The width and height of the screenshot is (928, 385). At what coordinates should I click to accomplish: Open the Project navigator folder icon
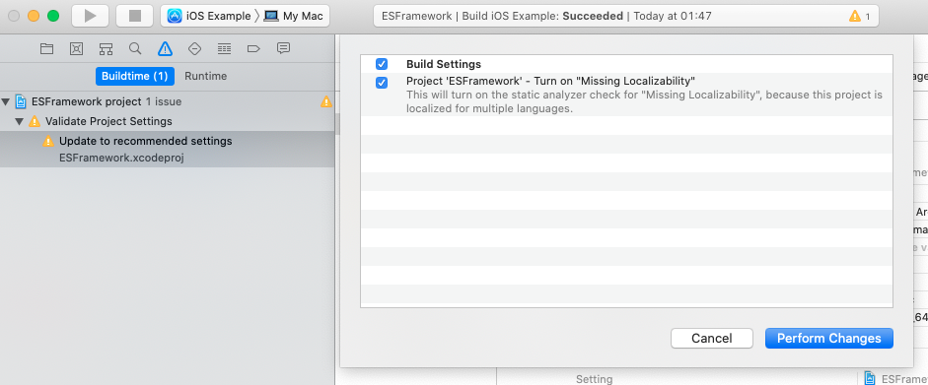(x=46, y=49)
